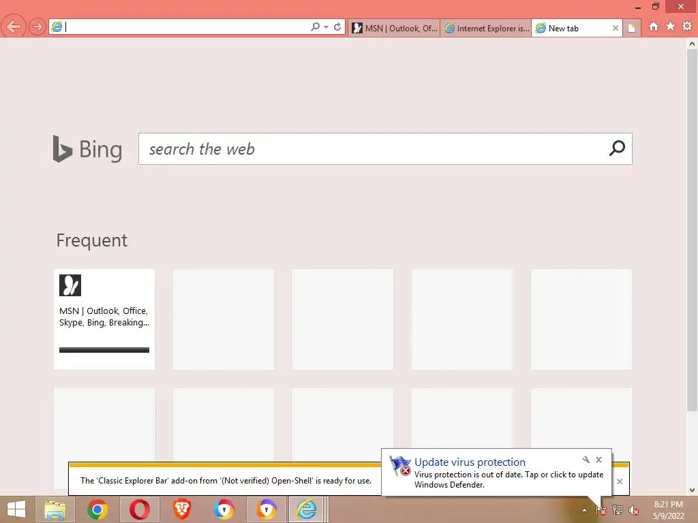Click the Bing logo
Image resolution: width=698 pixels, height=523 pixels.
(87, 148)
